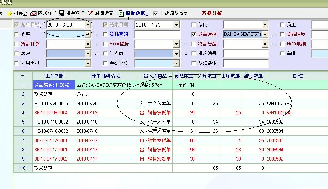Viewport: 328px width, 189px height.
Task: Click the 保存数据 save data icon
Action: [x=62, y=13]
